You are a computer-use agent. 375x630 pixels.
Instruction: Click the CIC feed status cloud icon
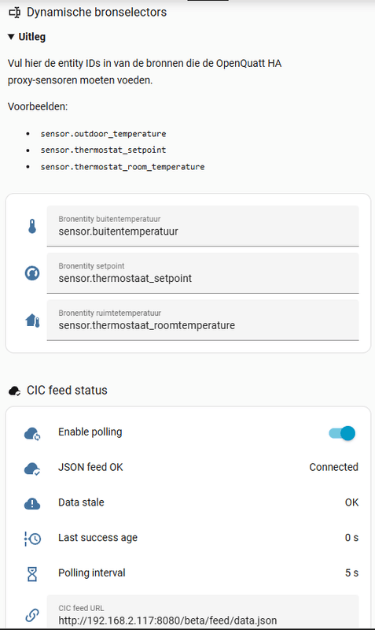click(x=14, y=391)
